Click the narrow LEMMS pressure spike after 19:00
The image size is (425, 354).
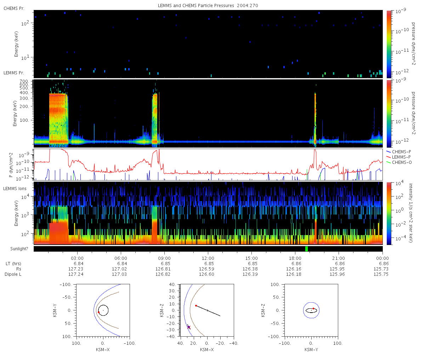tap(315, 119)
